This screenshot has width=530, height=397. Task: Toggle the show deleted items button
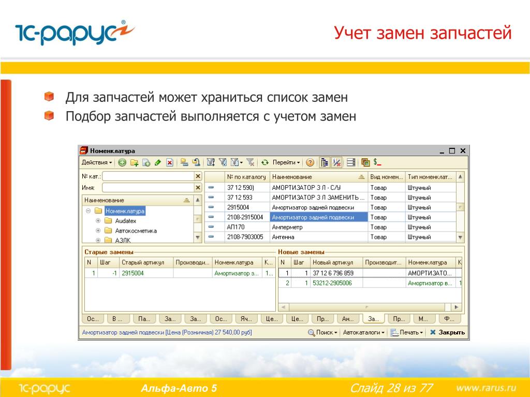click(x=336, y=162)
